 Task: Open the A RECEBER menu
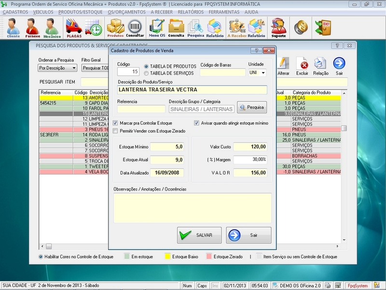pyautogui.click(x=162, y=12)
